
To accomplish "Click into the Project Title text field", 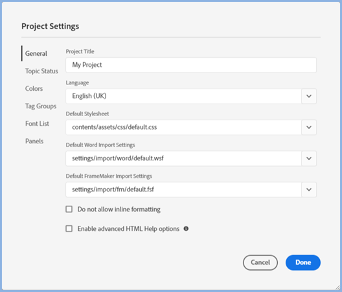I will (191, 65).
